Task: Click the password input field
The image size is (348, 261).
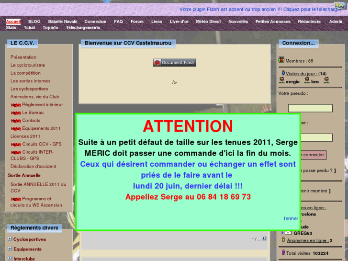Action: pos(316,137)
